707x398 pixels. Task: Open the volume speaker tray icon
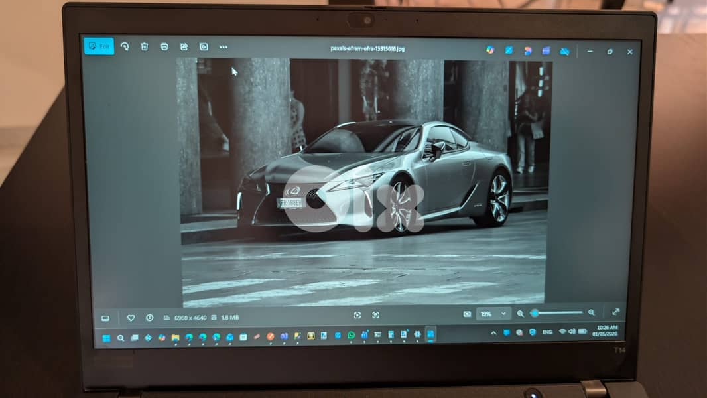pyautogui.click(x=572, y=332)
